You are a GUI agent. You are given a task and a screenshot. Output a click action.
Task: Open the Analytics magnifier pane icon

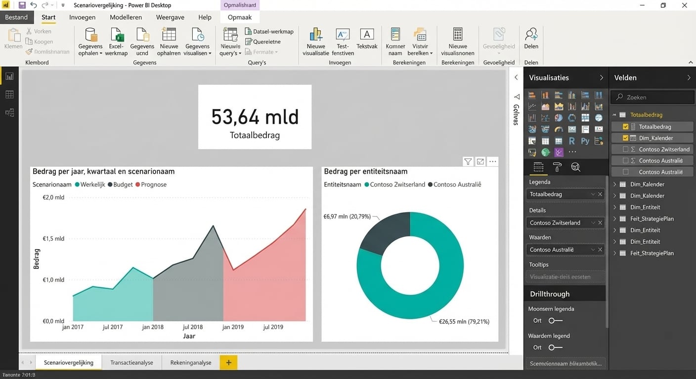[x=575, y=167]
